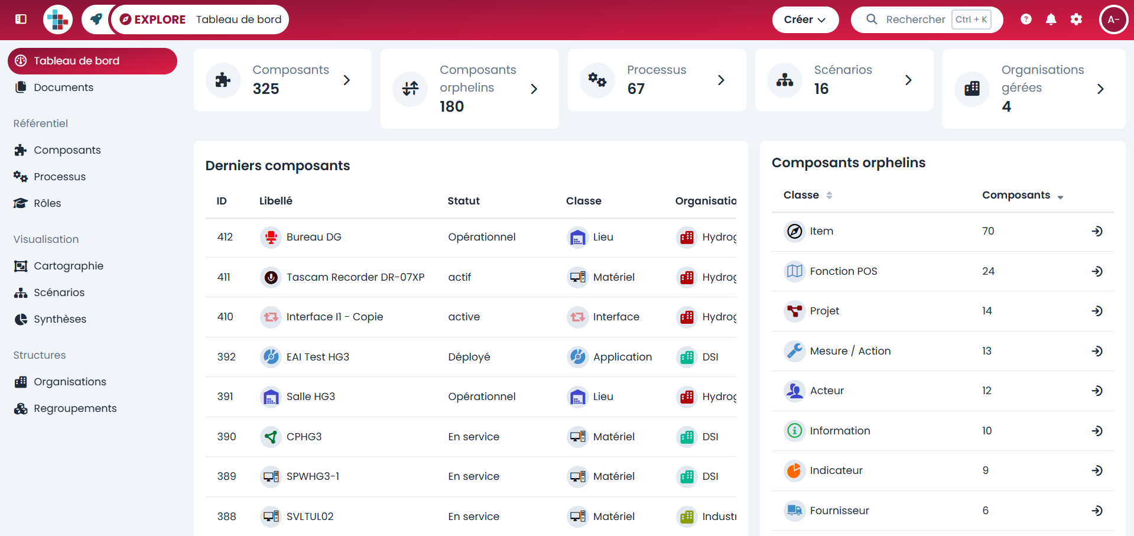This screenshot has height=536, width=1134.
Task: Click the Salle HG3 building icon
Action: [x=271, y=397]
